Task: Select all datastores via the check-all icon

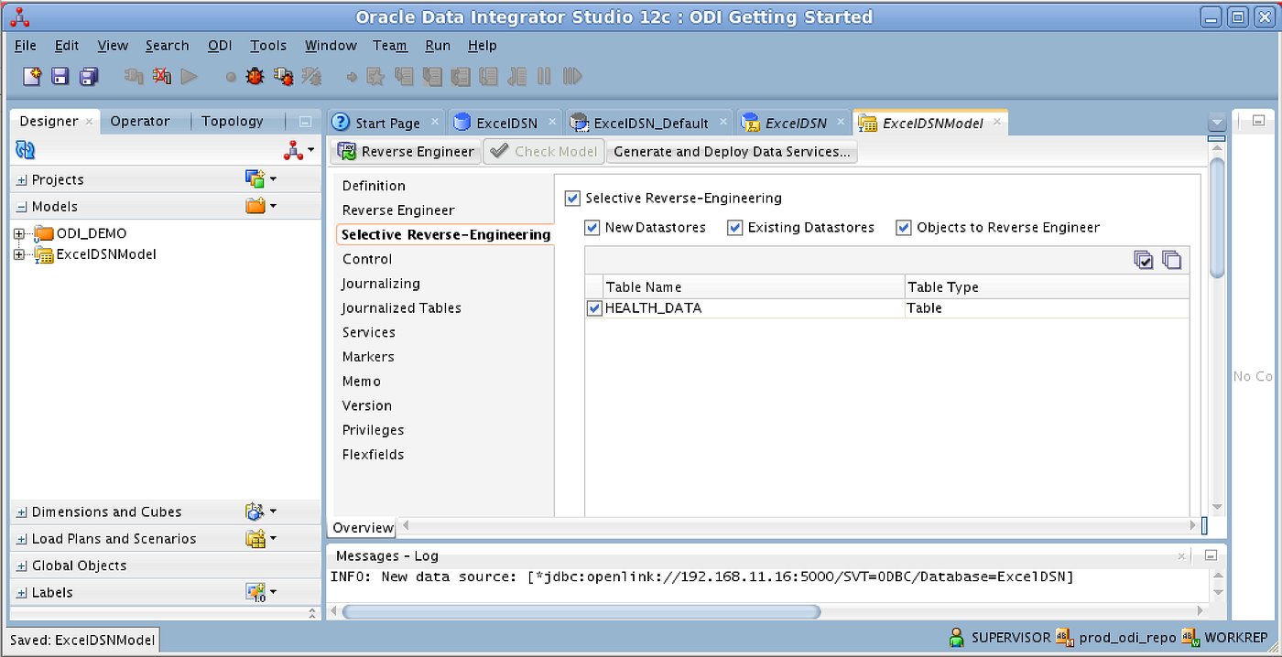Action: [1144, 260]
